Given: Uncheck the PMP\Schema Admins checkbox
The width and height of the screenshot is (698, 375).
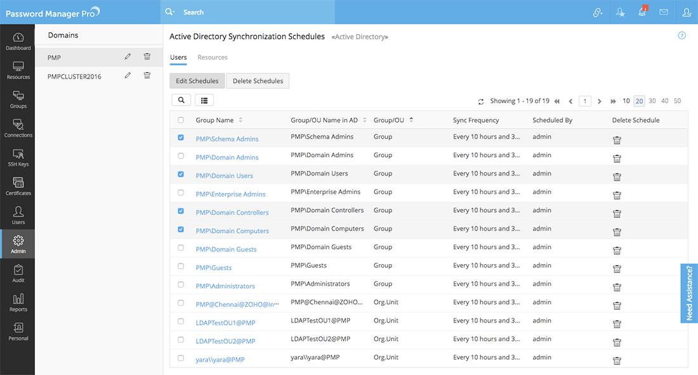Looking at the screenshot, I should tap(181, 137).
